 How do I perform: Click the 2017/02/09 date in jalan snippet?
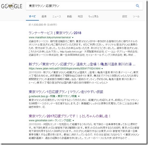[x=35, y=72]
